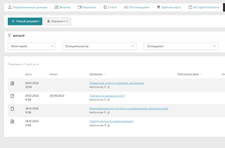The image size is (225, 148).
Task: Open the Категория dropdown filter
Action: (31, 46)
